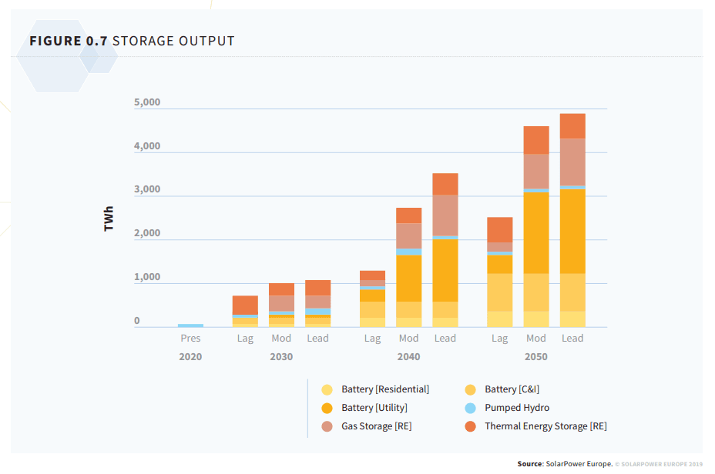
Task: Click the Battery [C&I] legend color circle
Action: click(471, 389)
